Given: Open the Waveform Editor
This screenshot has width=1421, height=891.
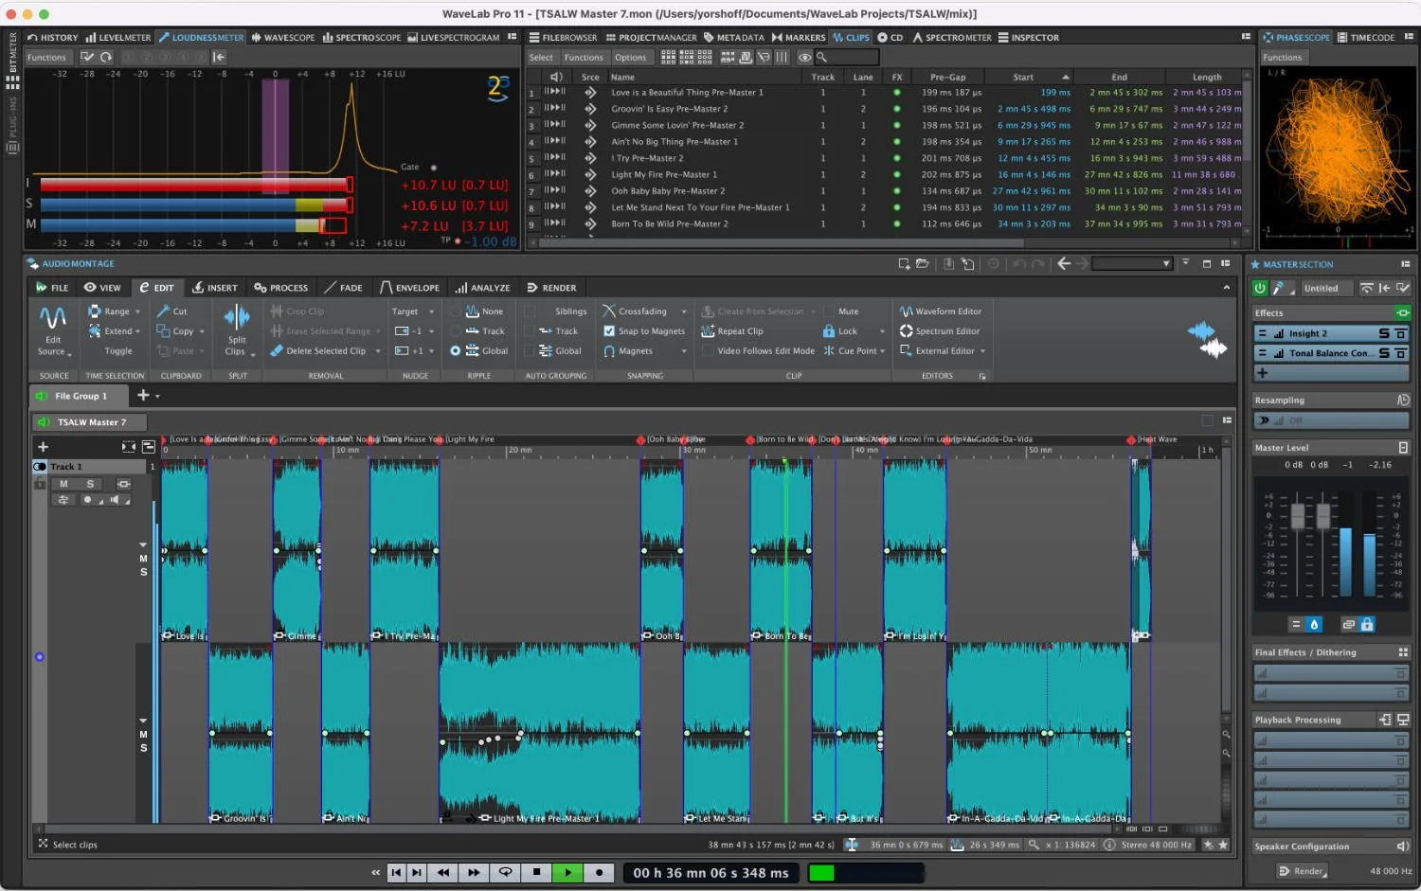Looking at the screenshot, I should tap(941, 312).
